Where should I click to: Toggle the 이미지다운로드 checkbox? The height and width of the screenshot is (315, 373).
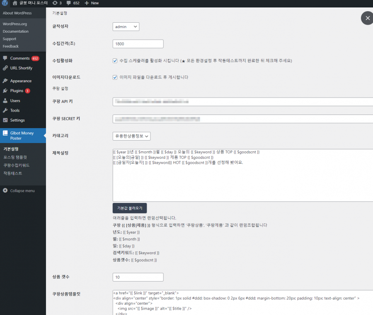[x=115, y=77]
